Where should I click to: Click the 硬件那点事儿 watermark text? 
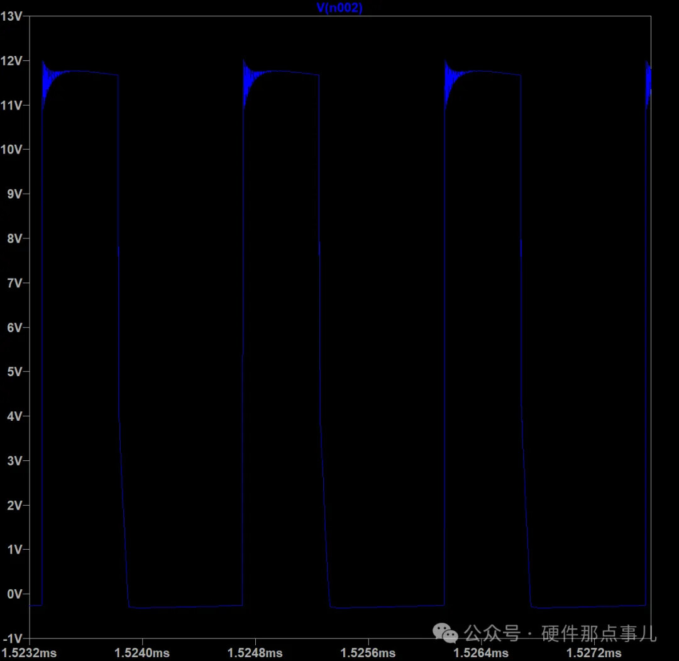coord(599,633)
